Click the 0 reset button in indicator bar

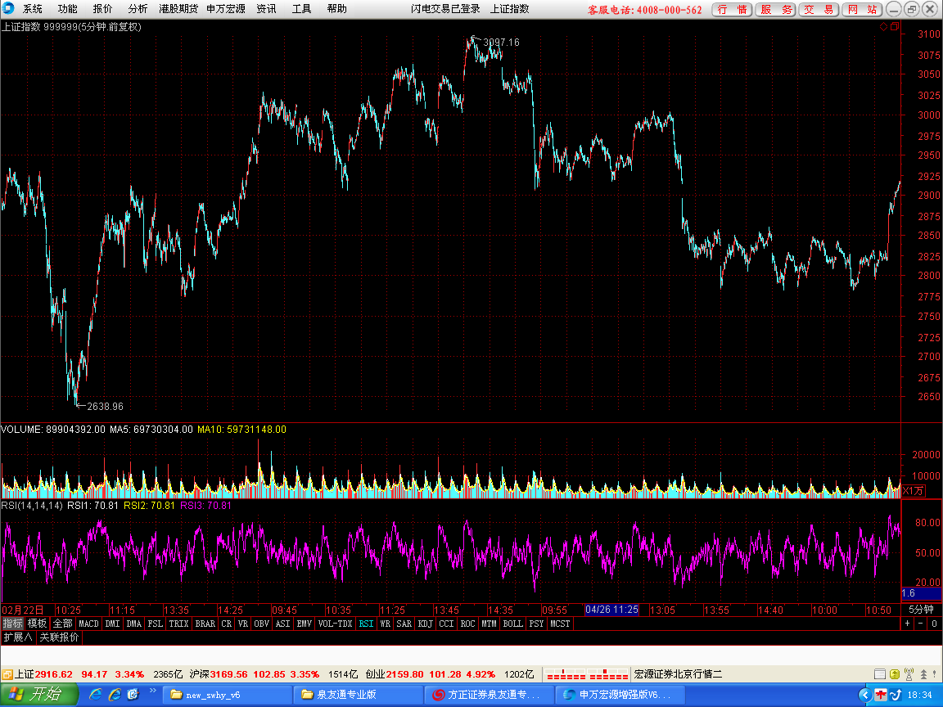(934, 624)
